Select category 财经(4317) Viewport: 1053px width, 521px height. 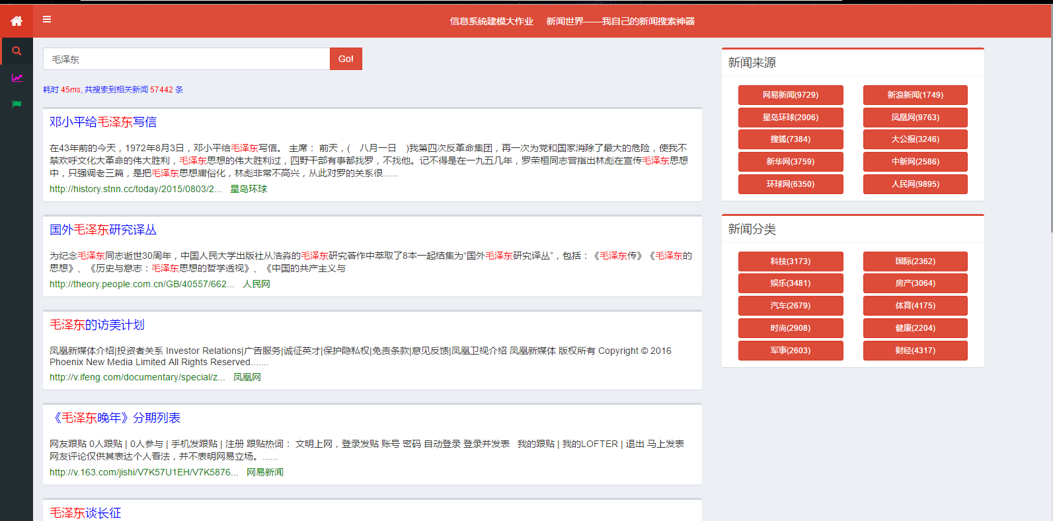[916, 351]
